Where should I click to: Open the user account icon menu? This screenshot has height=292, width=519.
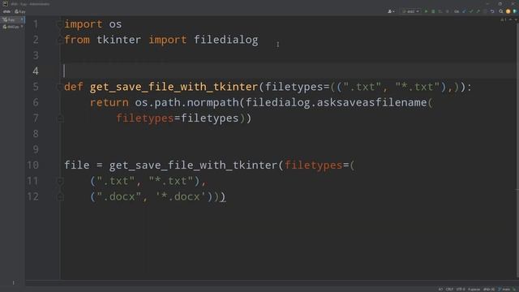(x=391, y=11)
